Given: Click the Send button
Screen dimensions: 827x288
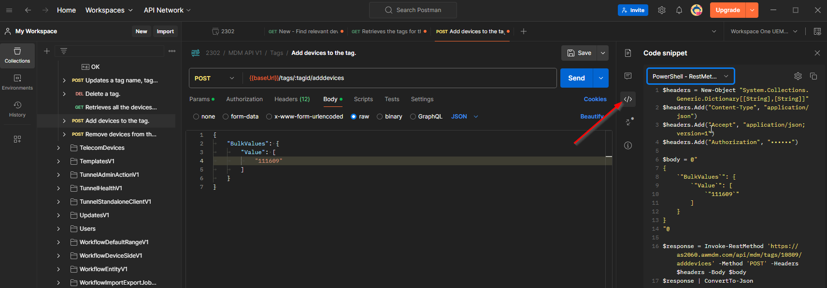Looking at the screenshot, I should click(577, 78).
